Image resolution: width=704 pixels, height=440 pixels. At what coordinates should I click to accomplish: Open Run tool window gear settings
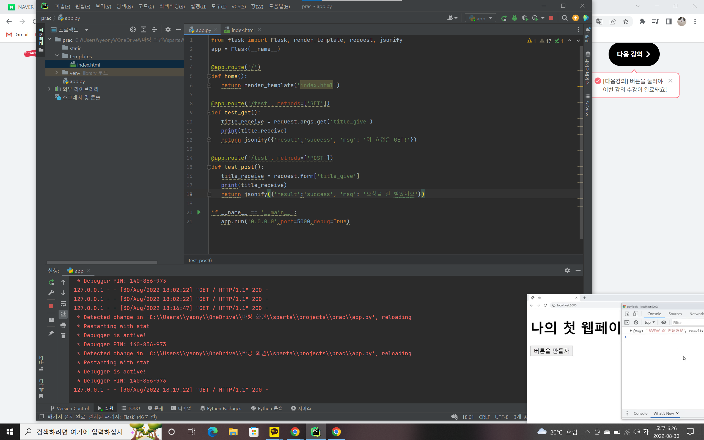point(567,270)
